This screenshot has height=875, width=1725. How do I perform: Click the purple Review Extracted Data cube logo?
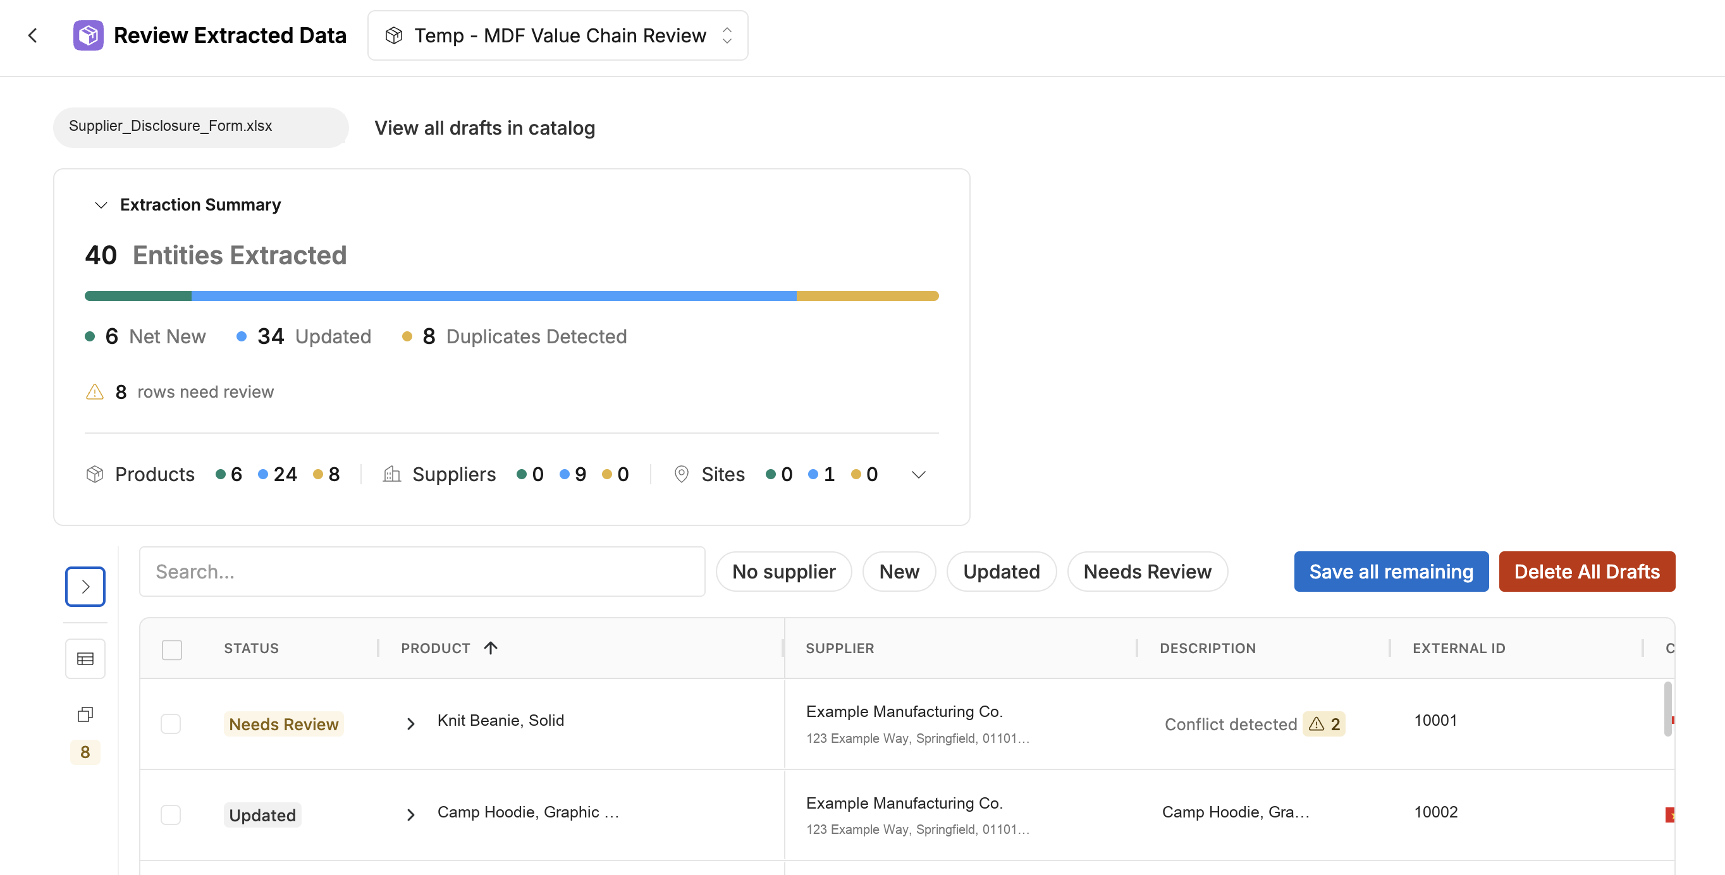pos(89,35)
